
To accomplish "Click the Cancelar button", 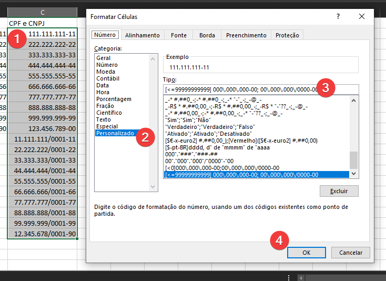I will click(x=351, y=253).
